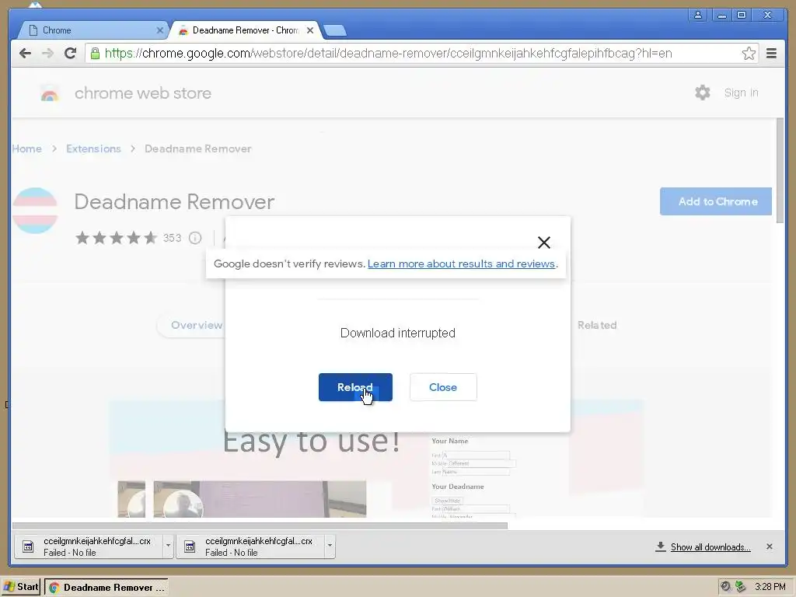The width and height of the screenshot is (796, 597).
Task: Click the Deadname Remover flag icon
Action: pos(35,210)
